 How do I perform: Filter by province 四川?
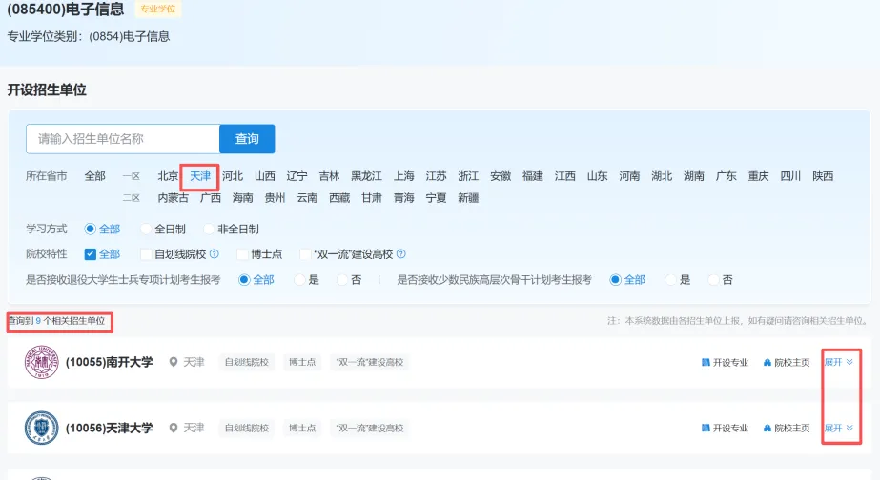coord(790,176)
